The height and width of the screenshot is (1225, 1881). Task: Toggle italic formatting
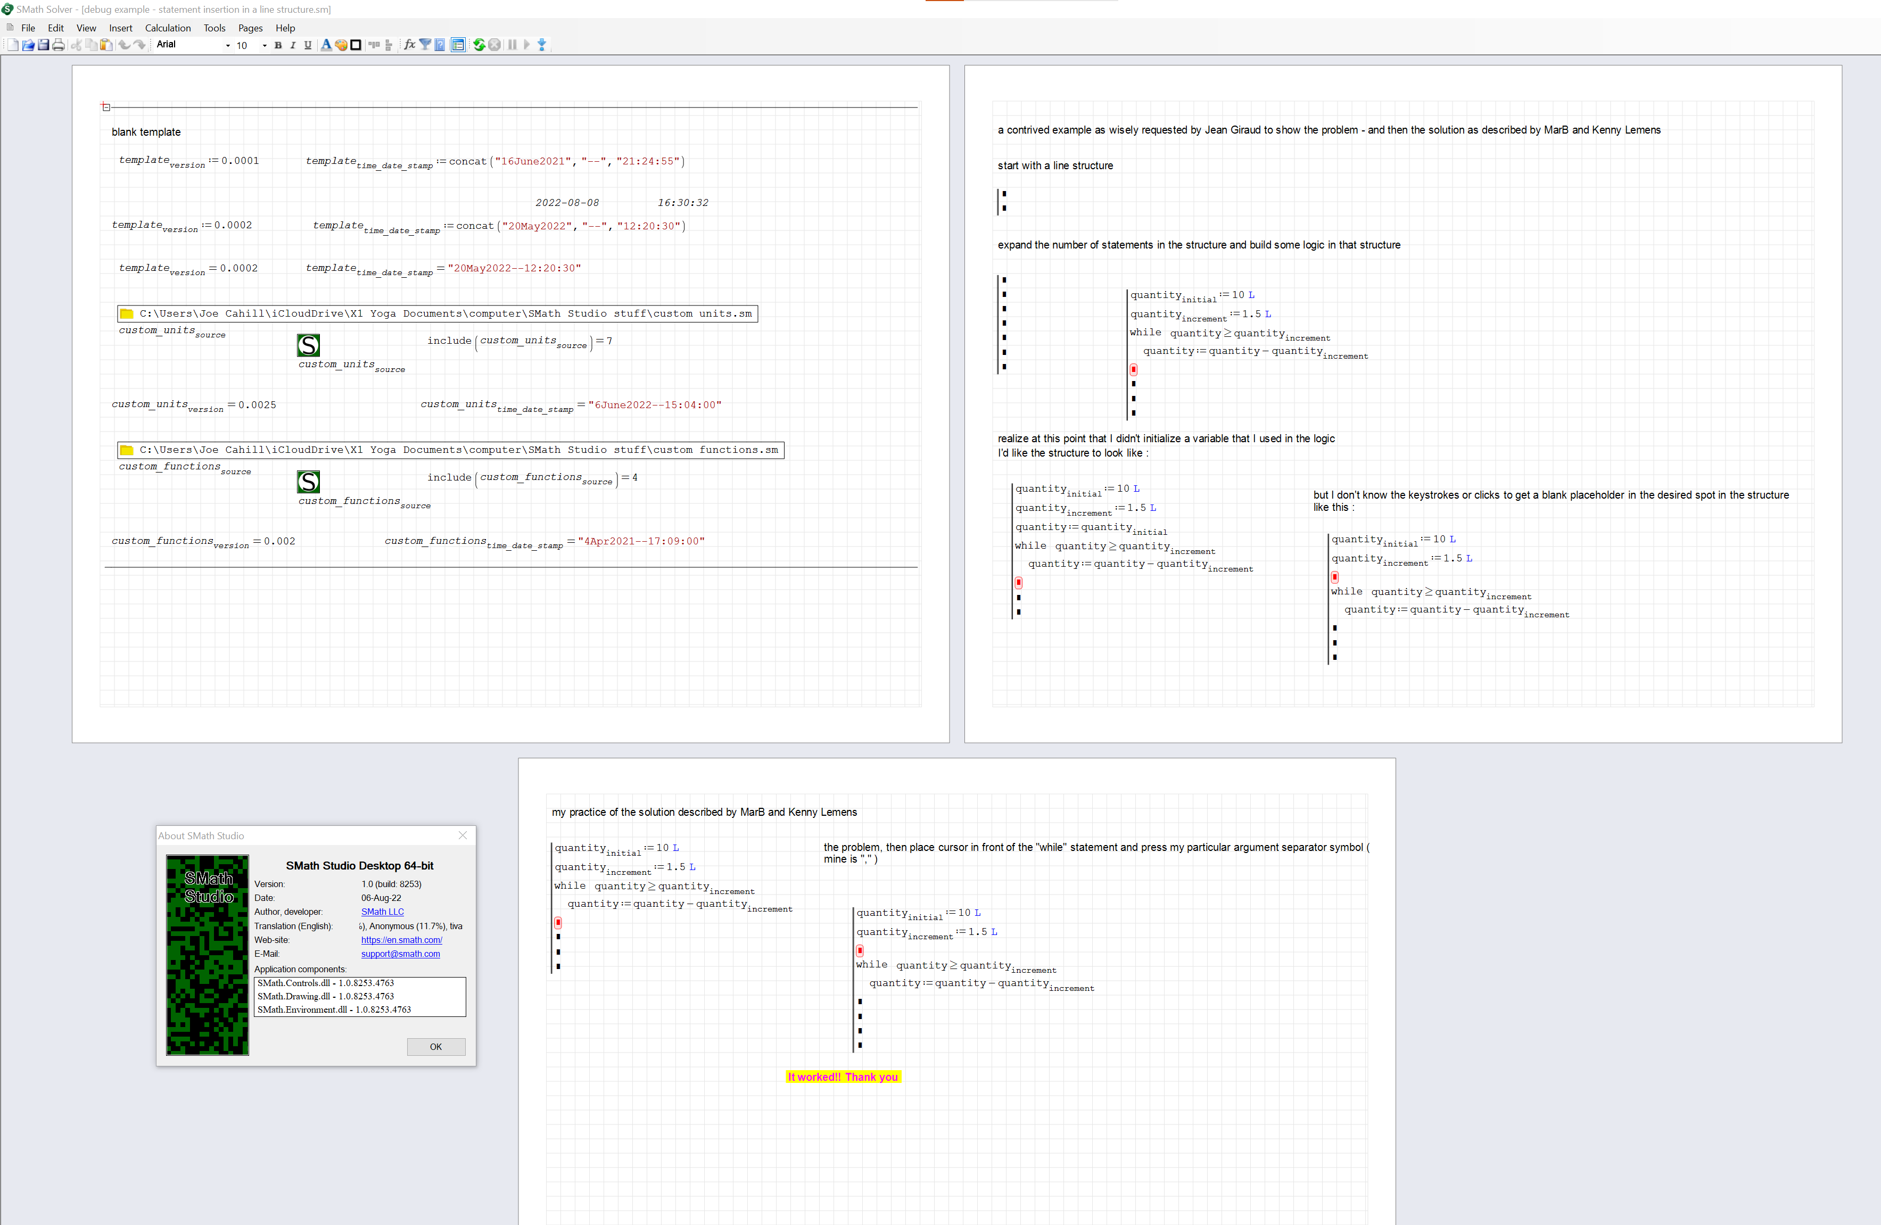pos(292,45)
